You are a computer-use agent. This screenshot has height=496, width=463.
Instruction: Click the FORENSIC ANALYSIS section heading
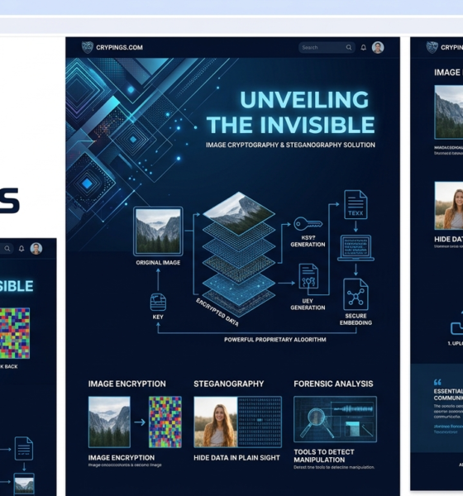[x=333, y=384]
